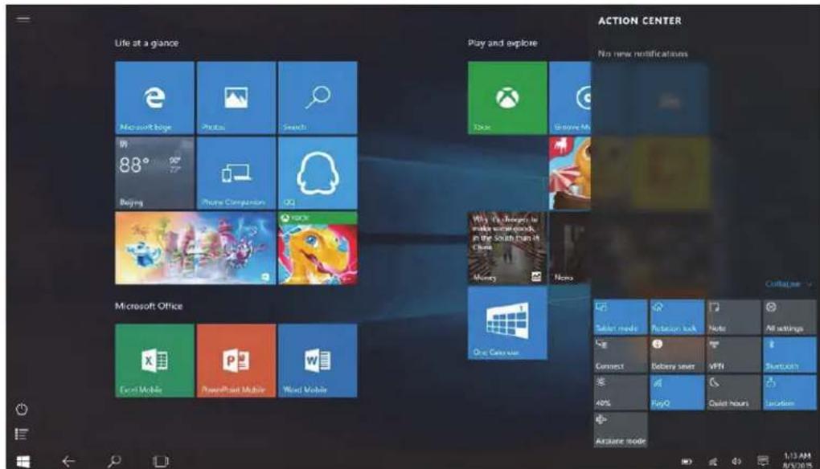Open the green Xbox tile

tap(507, 98)
